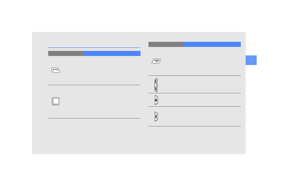Click the blank description beside the power key
Screen dimensions: 289x186
coord(201,61)
